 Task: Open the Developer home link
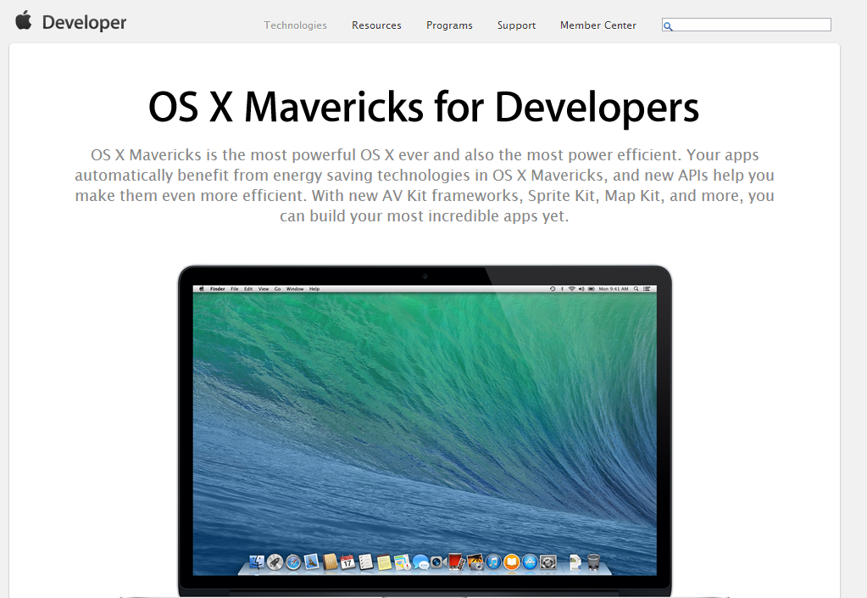[84, 23]
